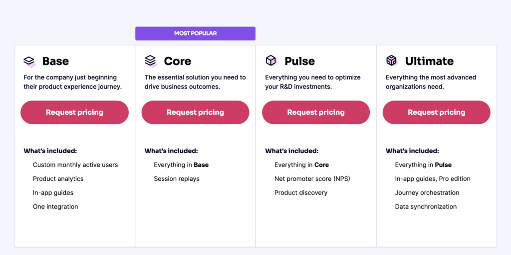The image size is (511, 255).
Task: Request pricing for the Core plan
Action: [x=195, y=112]
